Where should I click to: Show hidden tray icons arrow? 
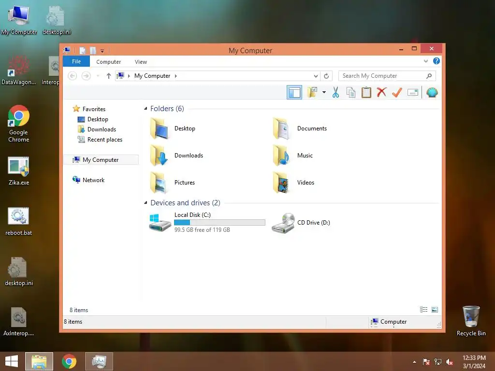414,362
